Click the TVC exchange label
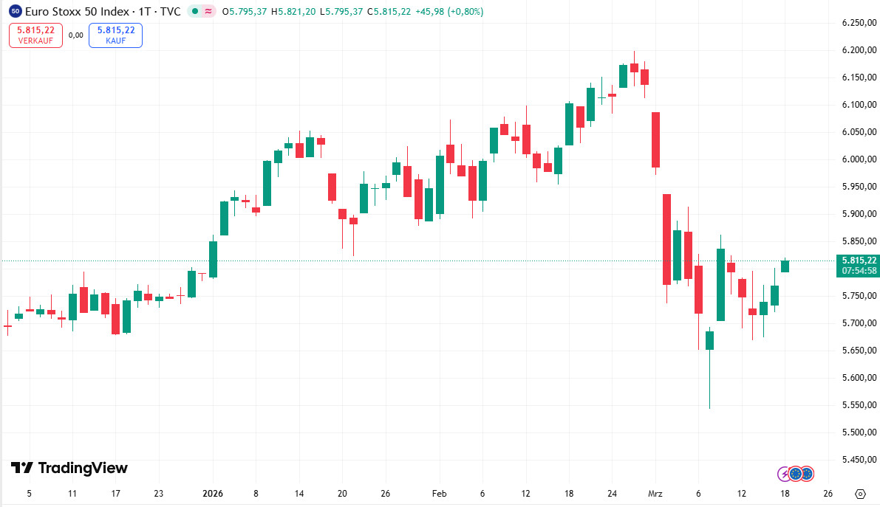Screen dimensions: 880x507 tap(171, 12)
